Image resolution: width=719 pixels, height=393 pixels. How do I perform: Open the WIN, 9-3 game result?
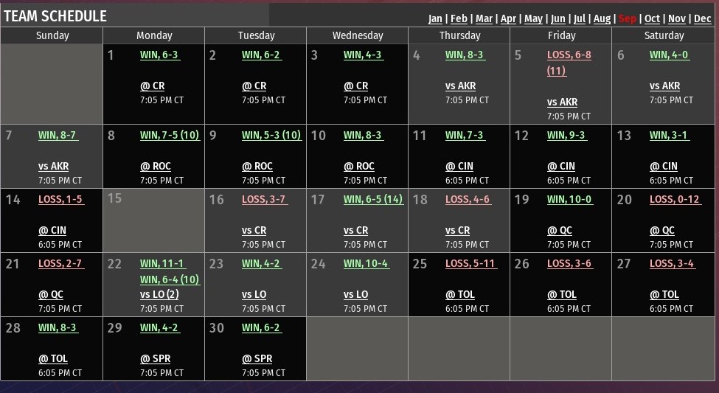[x=566, y=135]
